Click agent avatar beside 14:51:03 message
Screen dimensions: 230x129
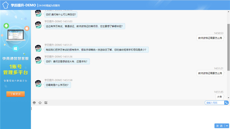tap(39, 25)
